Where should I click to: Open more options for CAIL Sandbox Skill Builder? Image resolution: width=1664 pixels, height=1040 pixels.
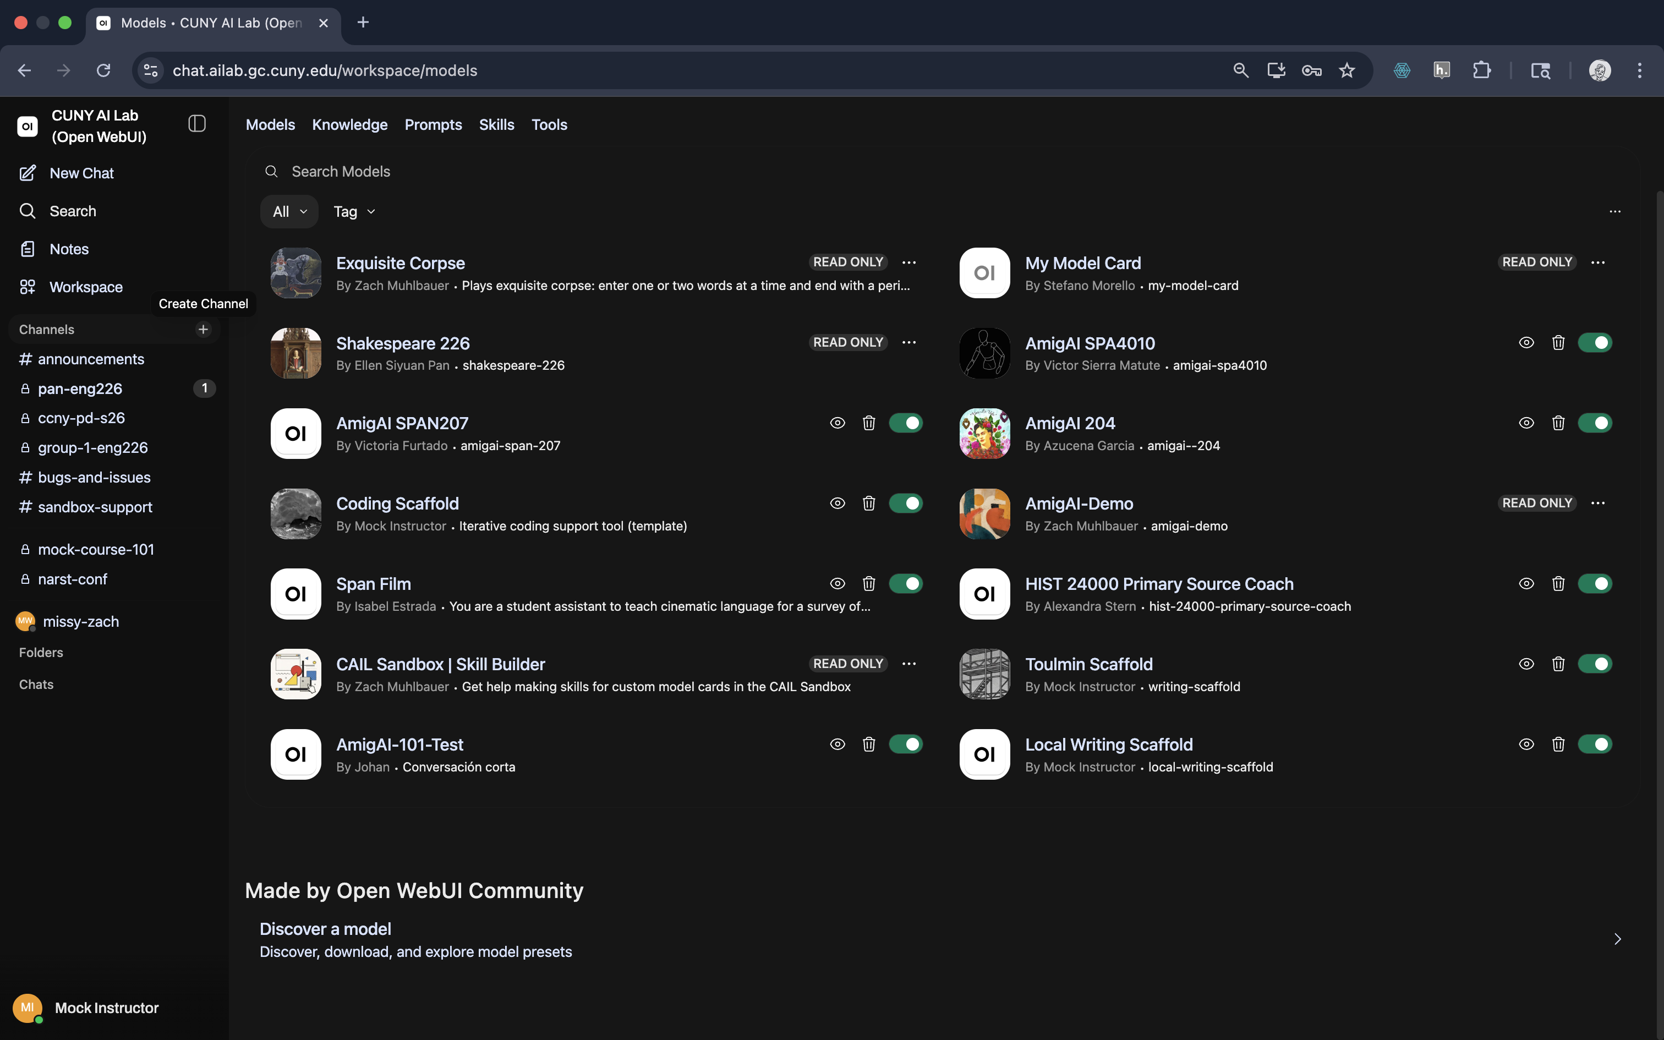[x=909, y=664]
